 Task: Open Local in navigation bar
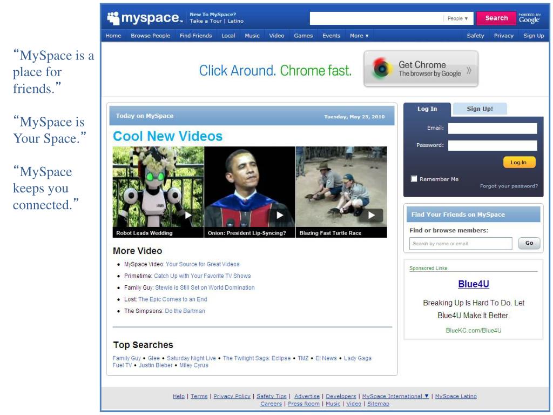tap(228, 36)
